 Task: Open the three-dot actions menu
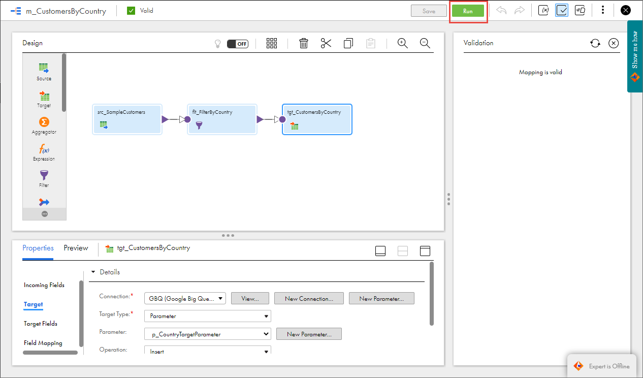pyautogui.click(x=603, y=10)
